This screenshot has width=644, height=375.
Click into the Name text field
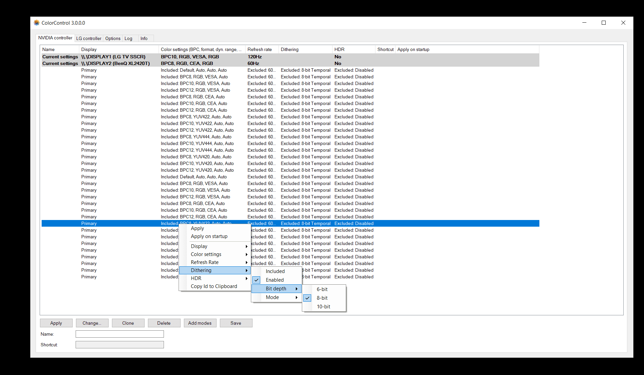pos(120,334)
